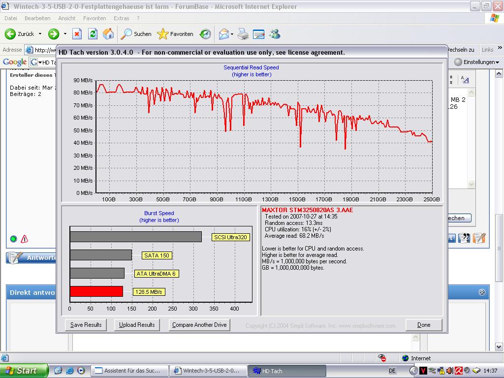Screen dimensions: 504x378
Task: Click the Links toolbar label
Action: click(487, 50)
